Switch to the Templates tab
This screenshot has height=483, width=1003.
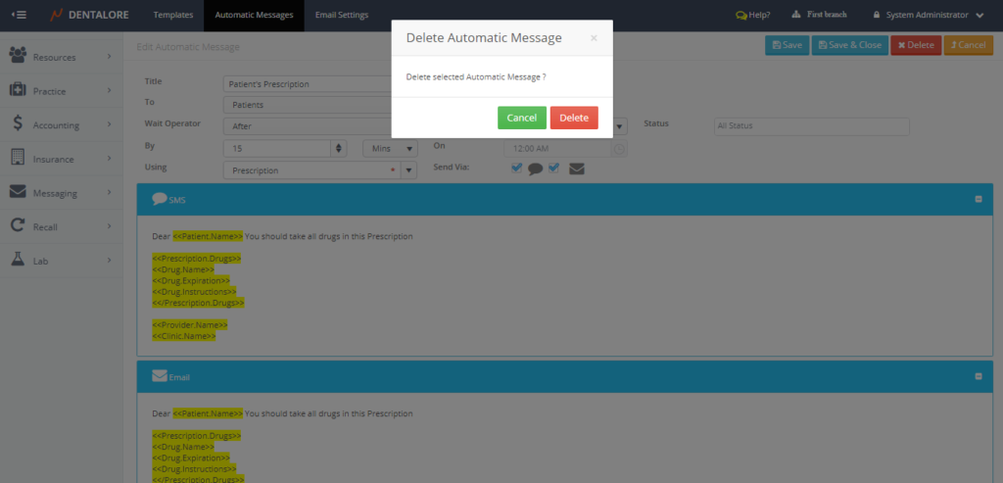point(172,15)
